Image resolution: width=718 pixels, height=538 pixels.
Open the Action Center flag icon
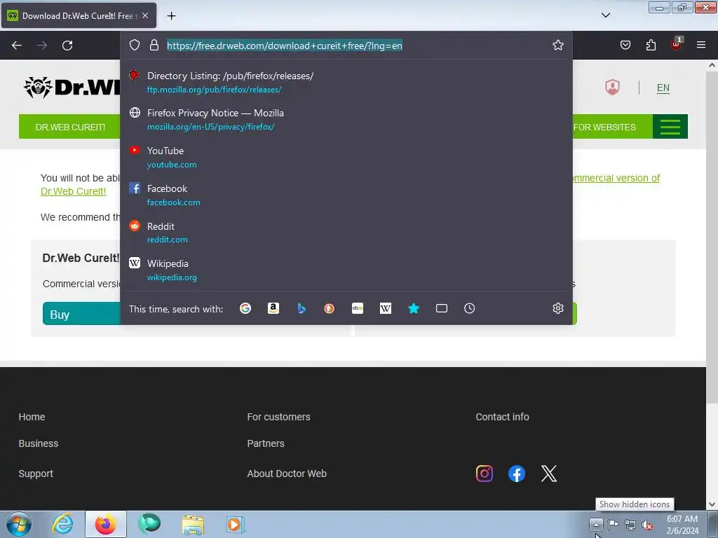pyautogui.click(x=613, y=524)
